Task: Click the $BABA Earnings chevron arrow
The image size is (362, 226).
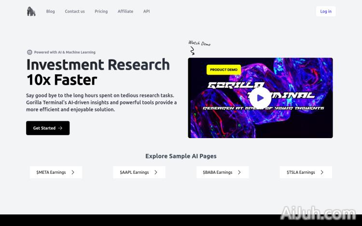Action: click(239, 172)
